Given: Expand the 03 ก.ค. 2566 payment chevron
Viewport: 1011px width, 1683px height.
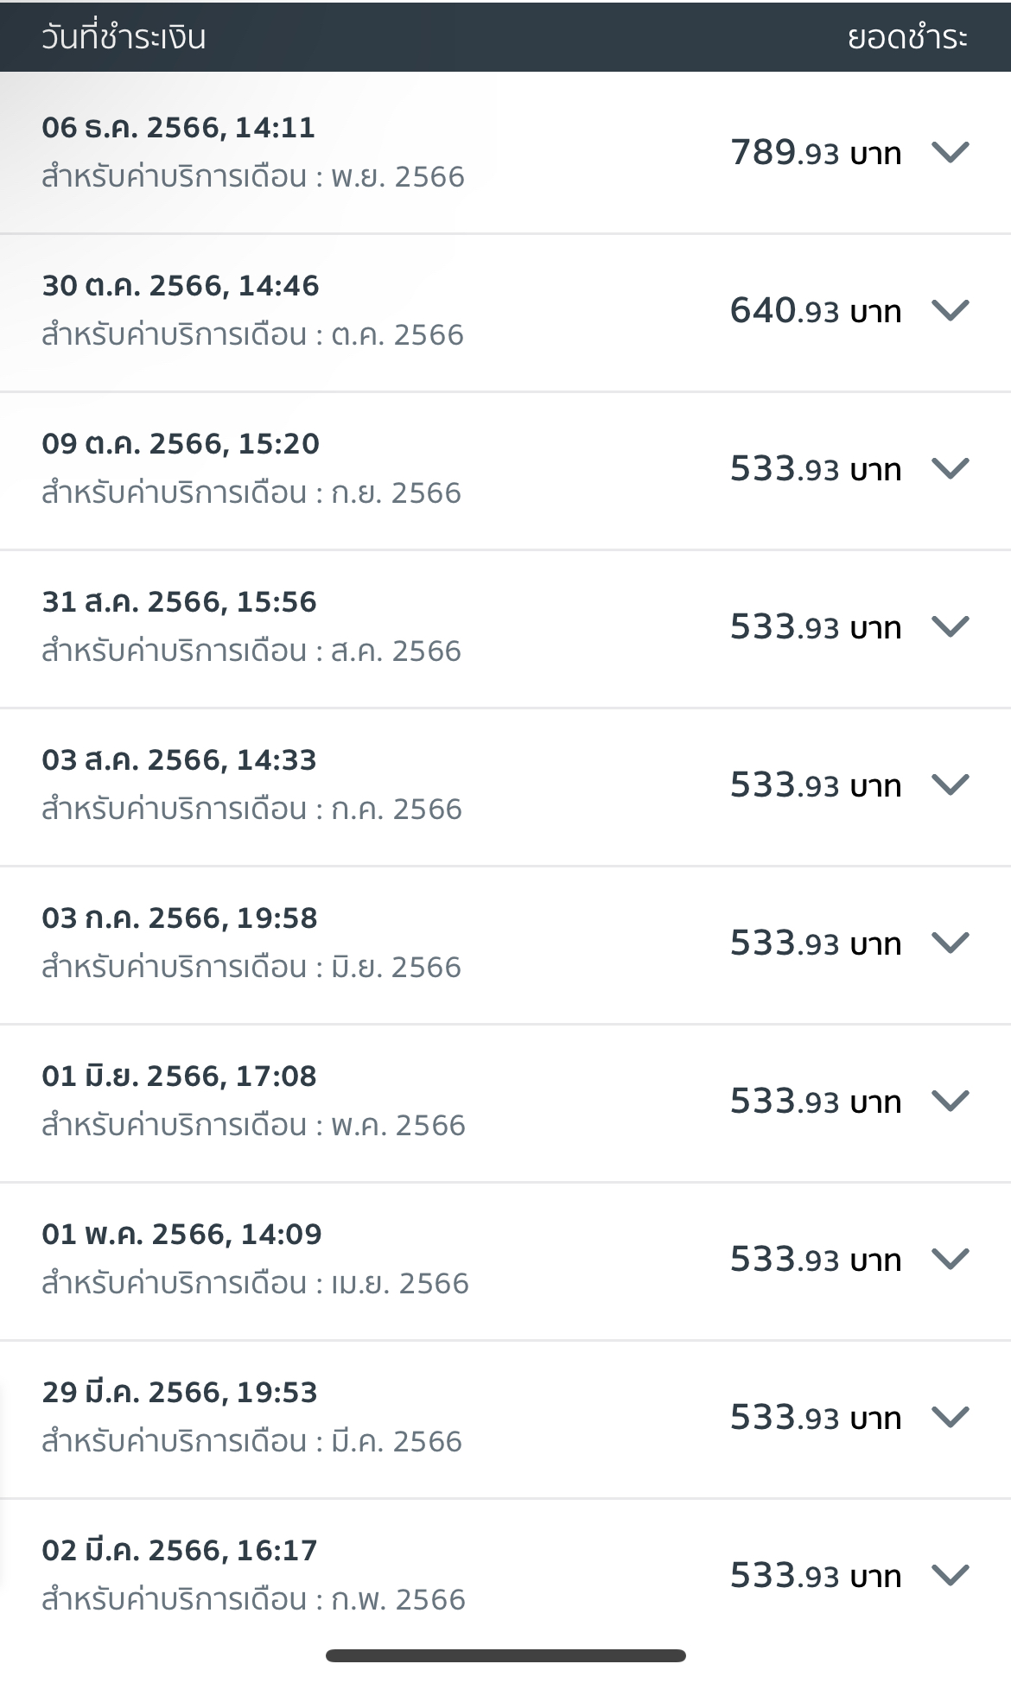Looking at the screenshot, I should point(950,943).
